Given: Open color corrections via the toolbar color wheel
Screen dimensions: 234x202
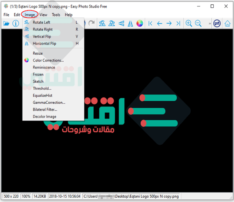Looking at the screenshot, I should pyautogui.click(x=140, y=23).
